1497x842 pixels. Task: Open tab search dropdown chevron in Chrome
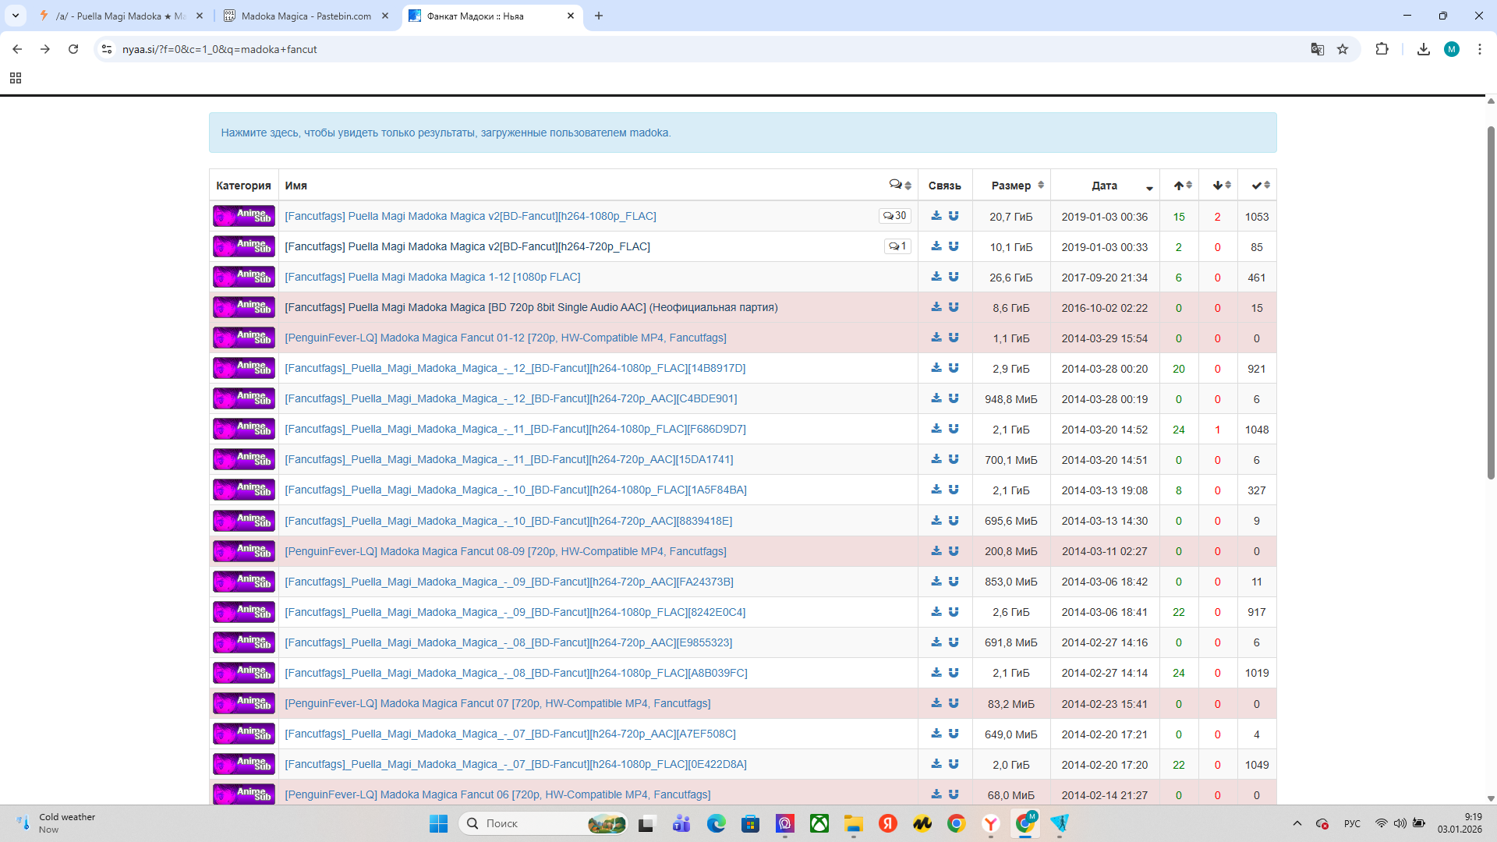(16, 16)
